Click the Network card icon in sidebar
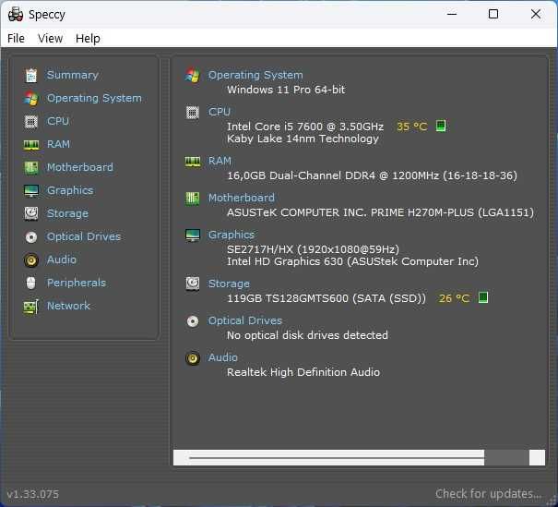This screenshot has height=507, width=558. coord(31,307)
